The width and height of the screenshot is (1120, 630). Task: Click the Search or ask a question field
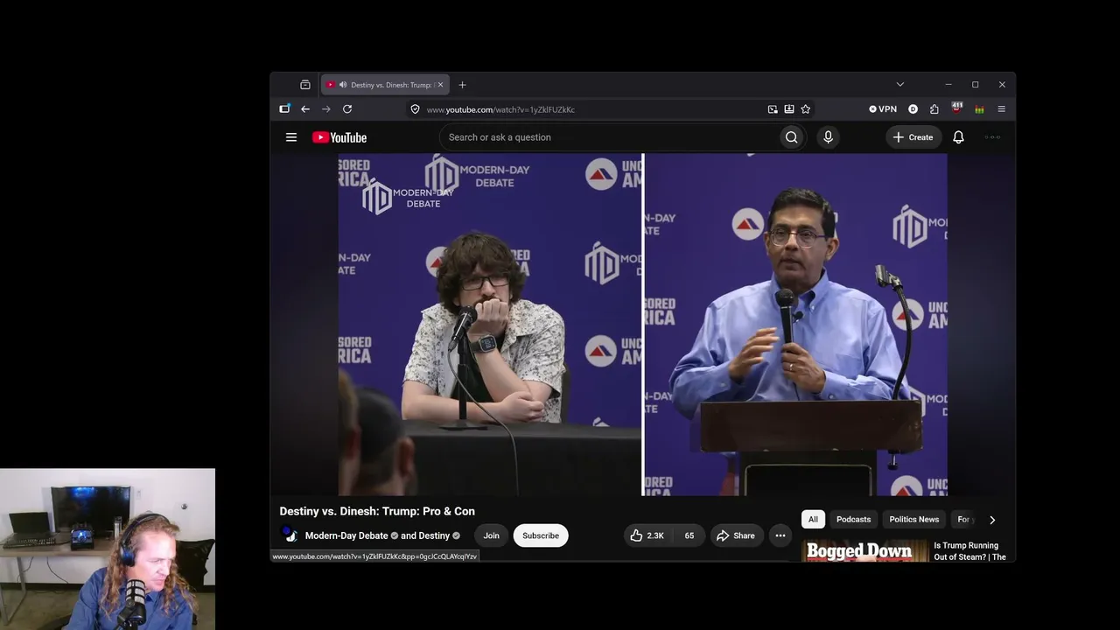(609, 137)
